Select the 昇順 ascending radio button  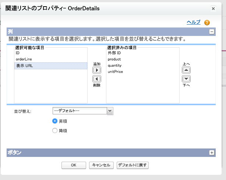[x=55, y=121]
